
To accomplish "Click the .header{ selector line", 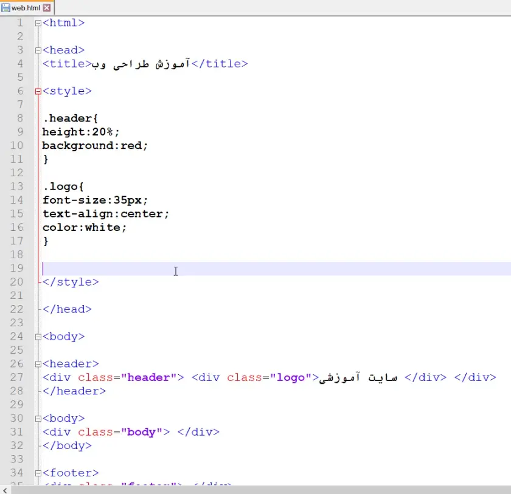I will pos(71,118).
